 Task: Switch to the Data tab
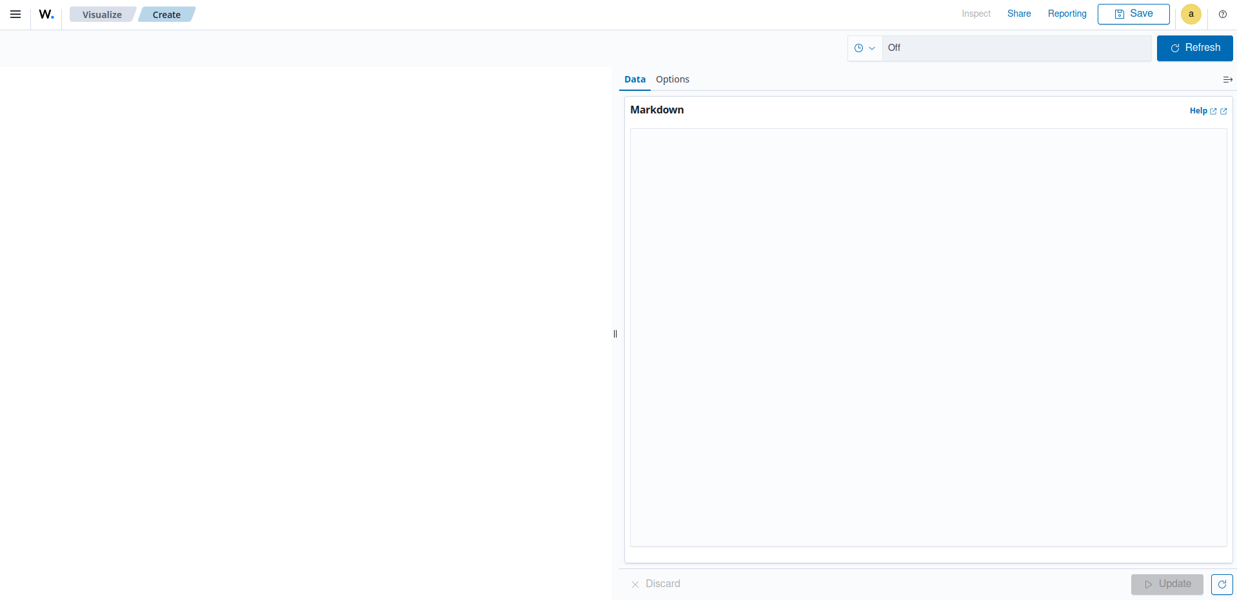tap(635, 79)
